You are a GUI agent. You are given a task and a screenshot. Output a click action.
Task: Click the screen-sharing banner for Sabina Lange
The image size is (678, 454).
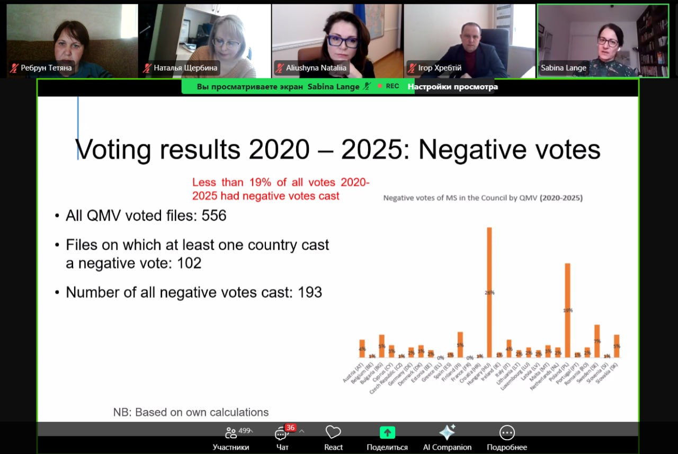click(278, 86)
